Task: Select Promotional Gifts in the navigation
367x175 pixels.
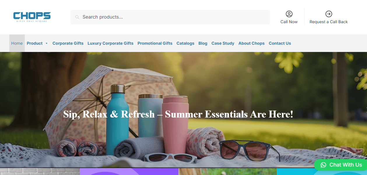Action: (155, 43)
